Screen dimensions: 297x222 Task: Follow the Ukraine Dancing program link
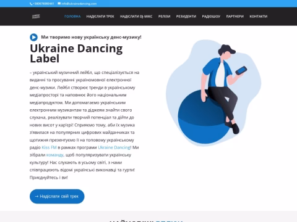pos(114,147)
